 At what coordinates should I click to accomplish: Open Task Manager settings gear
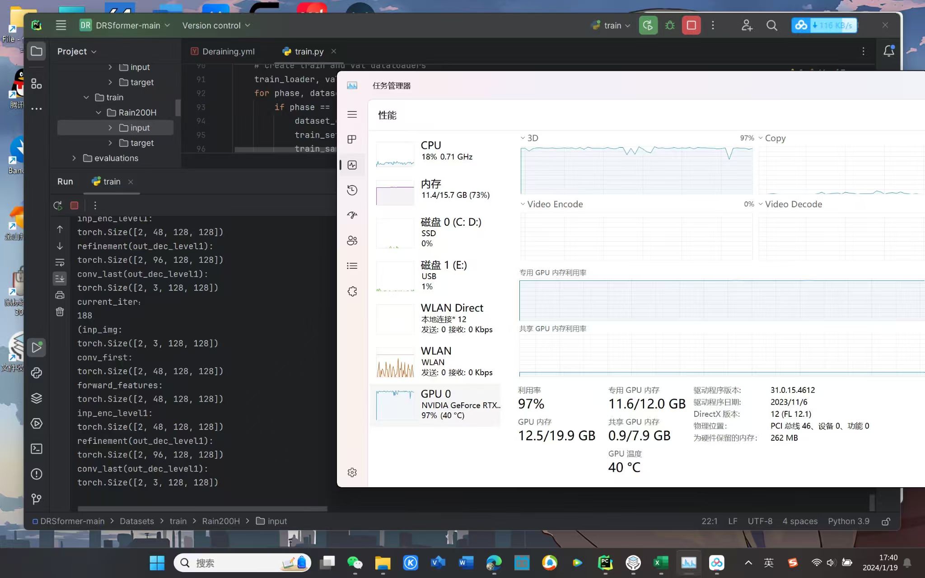(352, 472)
